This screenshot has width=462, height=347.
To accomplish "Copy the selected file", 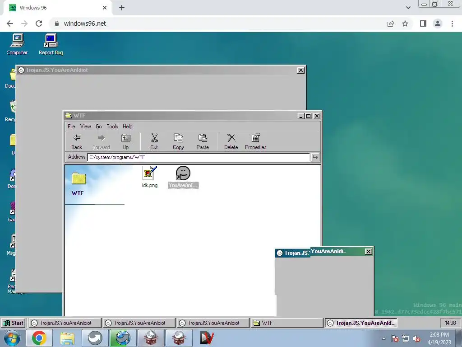I will tap(178, 141).
